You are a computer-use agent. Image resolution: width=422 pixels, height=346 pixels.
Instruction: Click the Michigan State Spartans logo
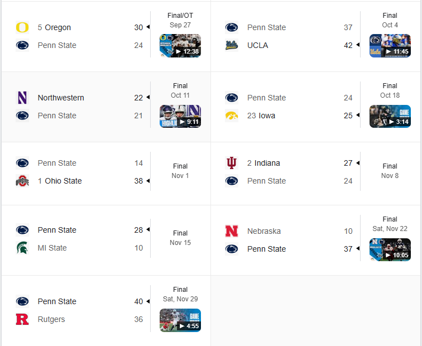[x=22, y=248]
